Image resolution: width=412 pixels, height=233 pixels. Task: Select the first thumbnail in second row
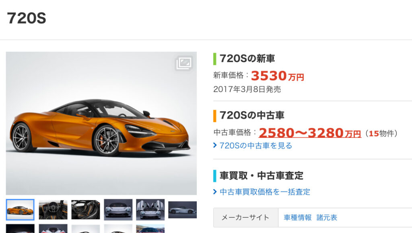[x=20, y=229]
